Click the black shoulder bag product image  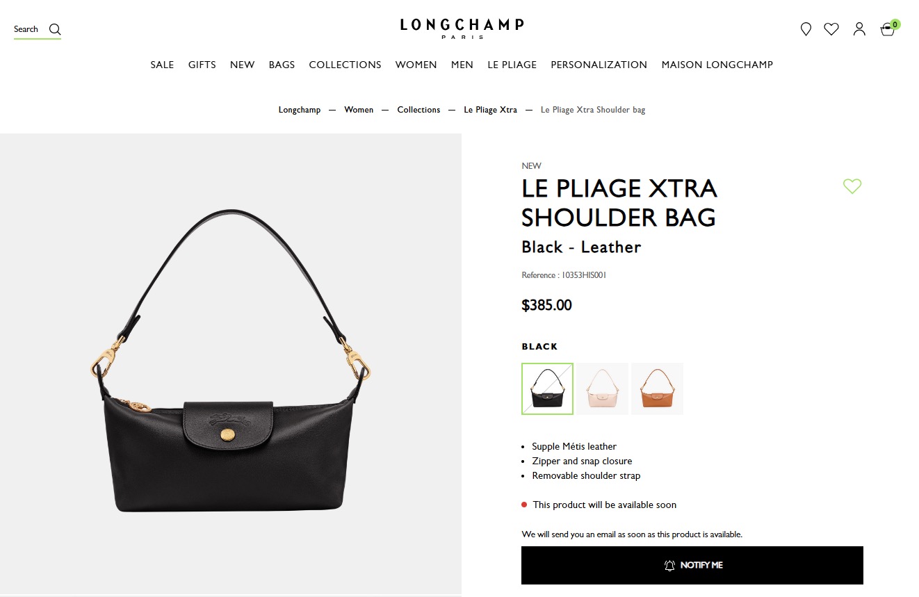pyautogui.click(x=231, y=361)
